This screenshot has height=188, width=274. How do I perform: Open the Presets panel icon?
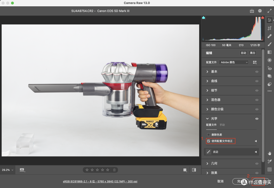pos(269,84)
